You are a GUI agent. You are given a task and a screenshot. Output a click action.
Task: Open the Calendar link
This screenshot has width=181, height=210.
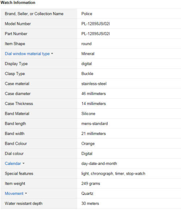click(x=13, y=163)
